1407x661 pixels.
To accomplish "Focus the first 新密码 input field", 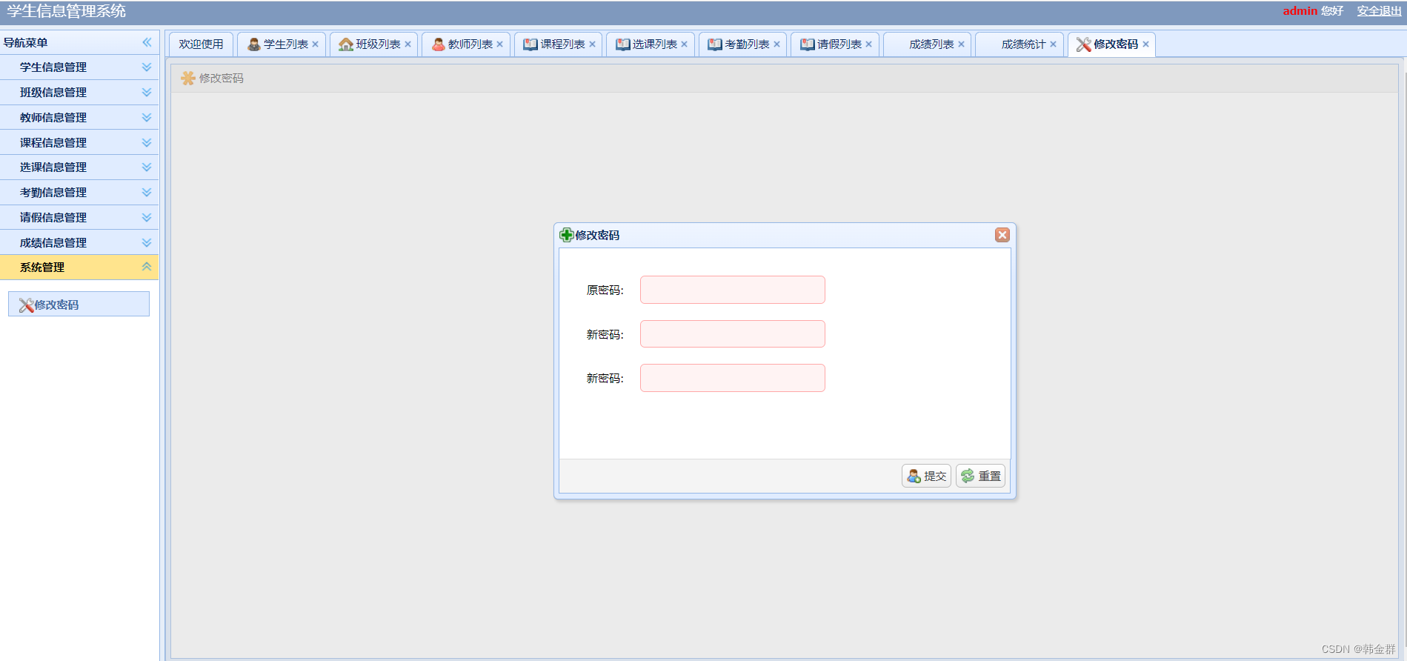I will pos(733,334).
